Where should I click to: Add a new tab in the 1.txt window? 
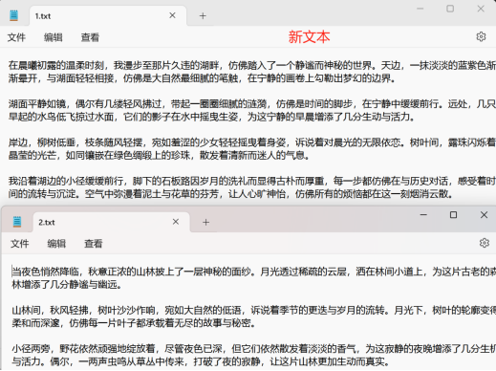tap(203, 15)
